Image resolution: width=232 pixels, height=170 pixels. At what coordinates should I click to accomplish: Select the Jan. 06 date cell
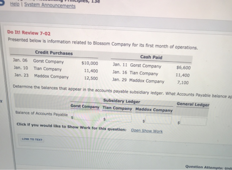pyautogui.click(x=20, y=60)
